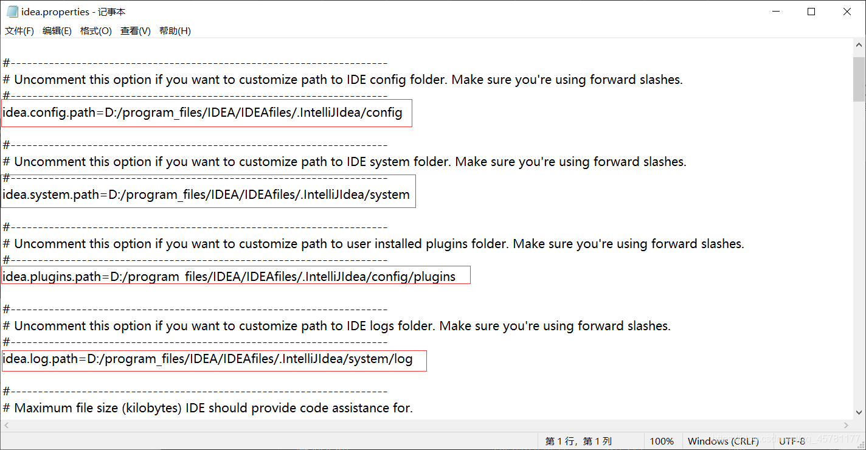Click the 100% zoom status entry

point(662,441)
